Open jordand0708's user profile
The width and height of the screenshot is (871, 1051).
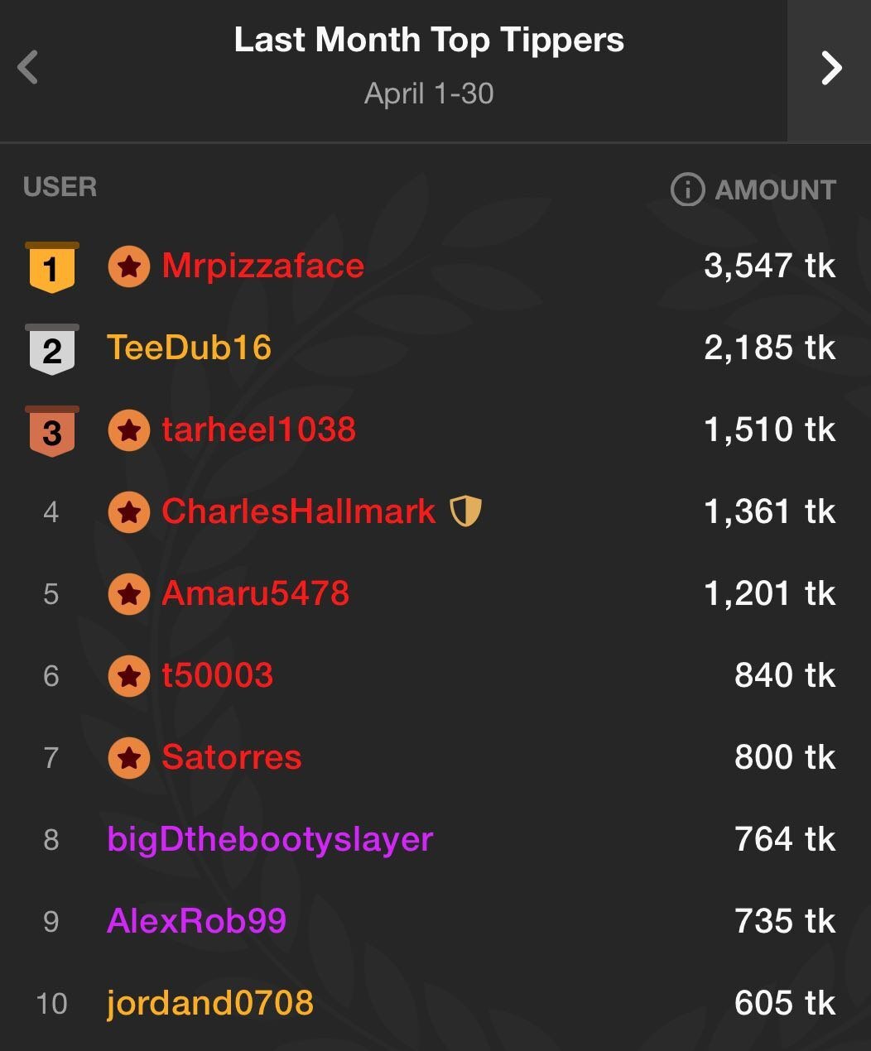209,1003
